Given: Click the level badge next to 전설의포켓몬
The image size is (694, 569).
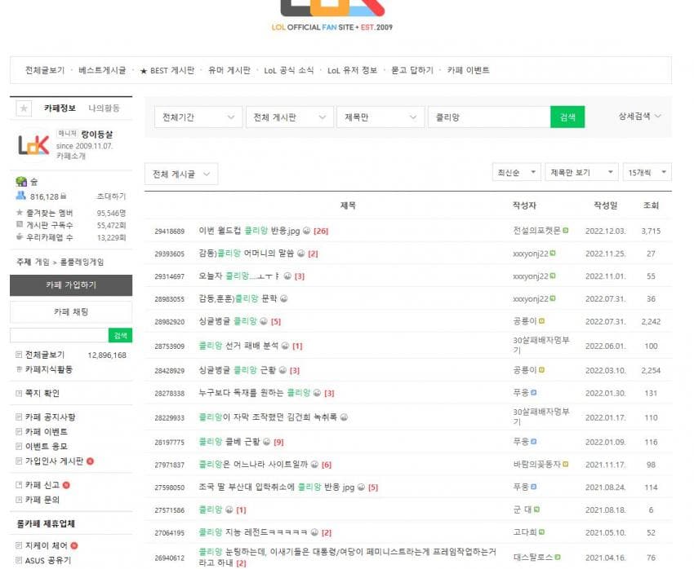Looking at the screenshot, I should point(566,231).
